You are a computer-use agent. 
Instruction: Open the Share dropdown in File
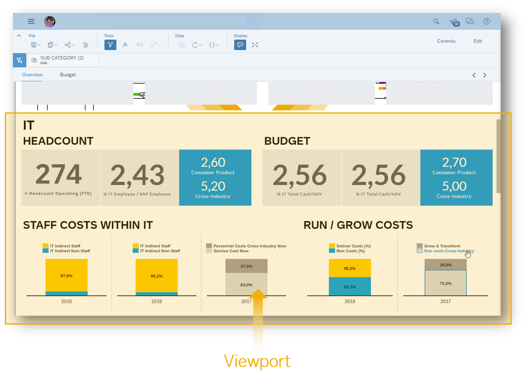70,45
